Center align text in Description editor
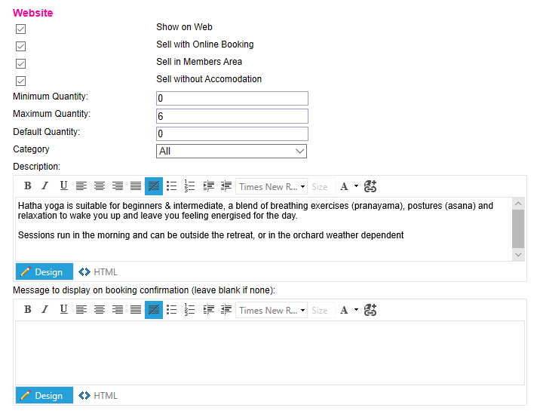540x420 pixels. (100, 186)
